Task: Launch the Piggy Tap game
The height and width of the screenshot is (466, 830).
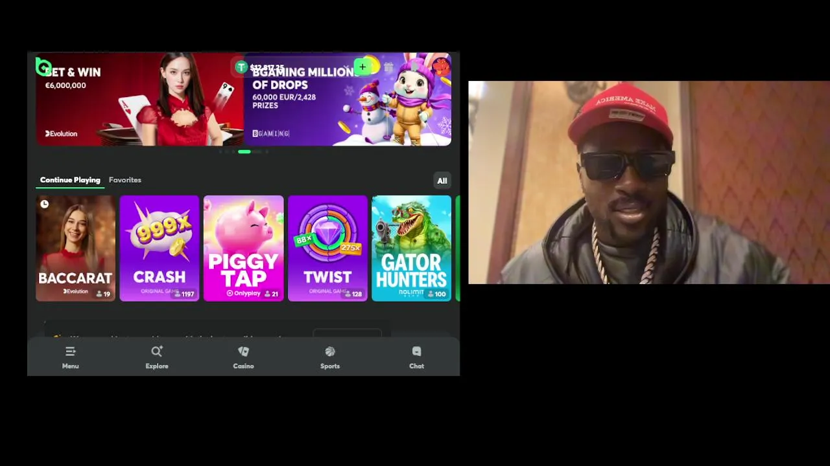Action: 244,249
